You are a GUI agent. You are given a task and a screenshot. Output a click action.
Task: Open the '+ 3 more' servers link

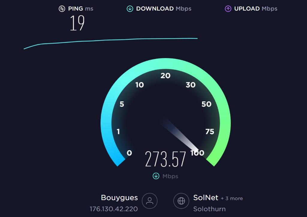tap(232, 198)
